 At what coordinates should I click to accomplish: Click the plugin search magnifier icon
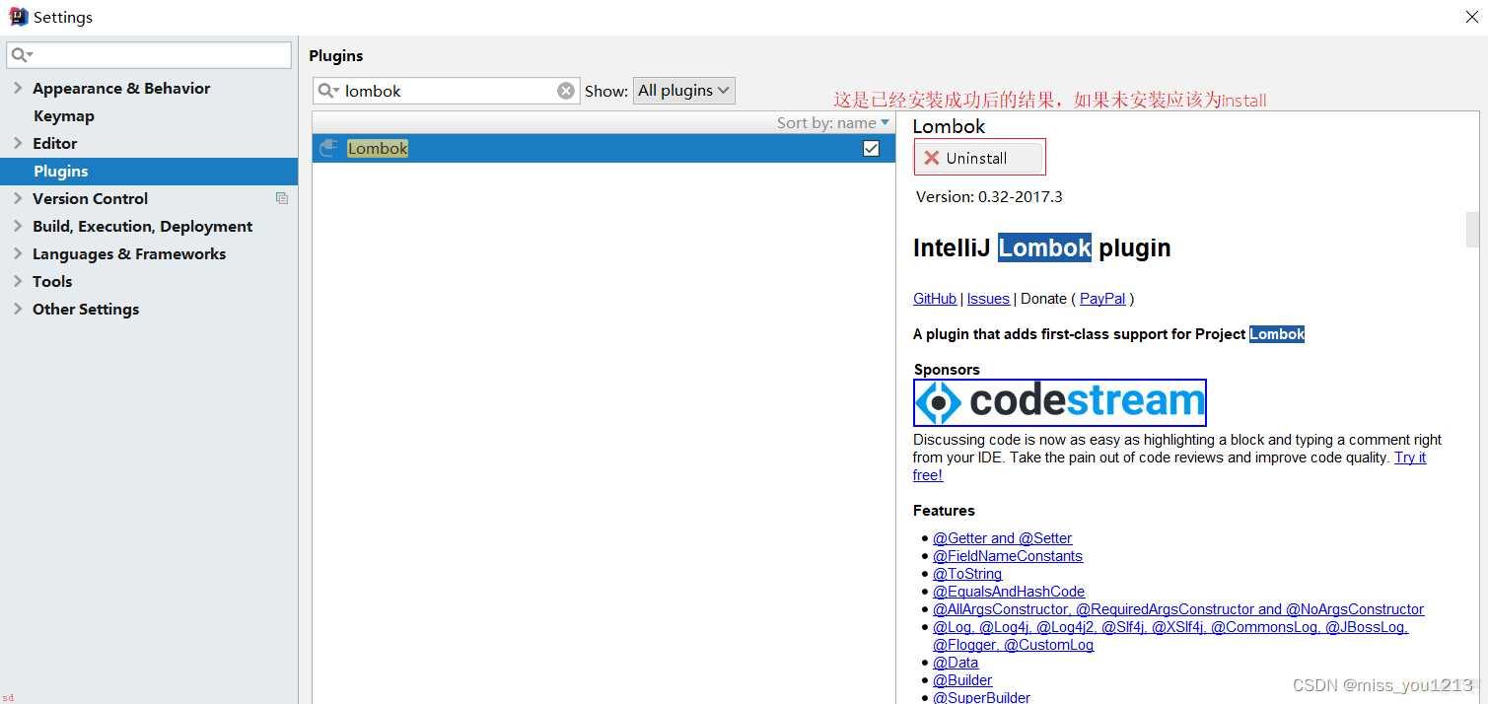(x=328, y=91)
